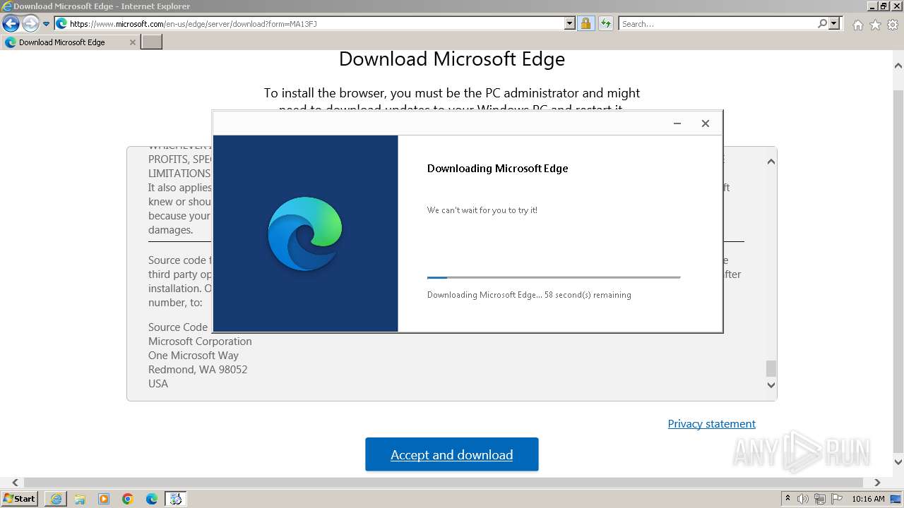Viewport: 904px width, 508px height.
Task: Minimize the Internet Explorer window
Action: coord(872,6)
